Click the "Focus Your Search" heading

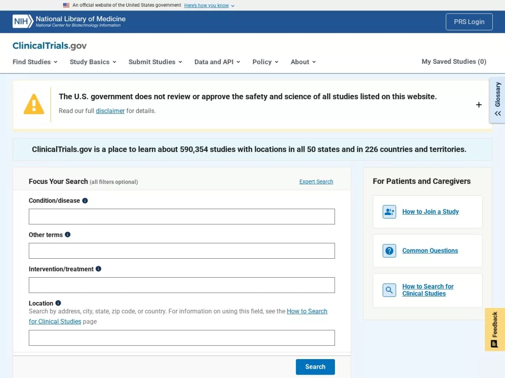tap(58, 181)
